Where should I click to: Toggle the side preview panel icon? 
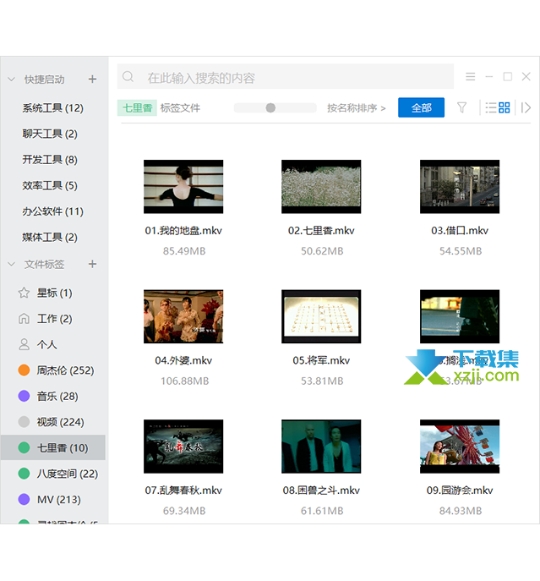pyautogui.click(x=526, y=107)
